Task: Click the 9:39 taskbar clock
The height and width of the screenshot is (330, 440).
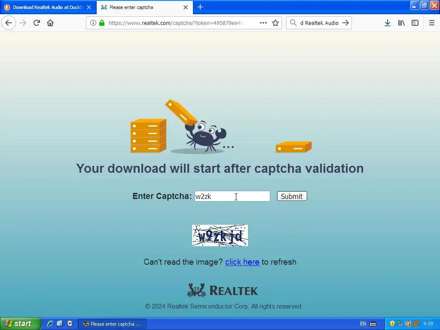Action: [x=428, y=324]
